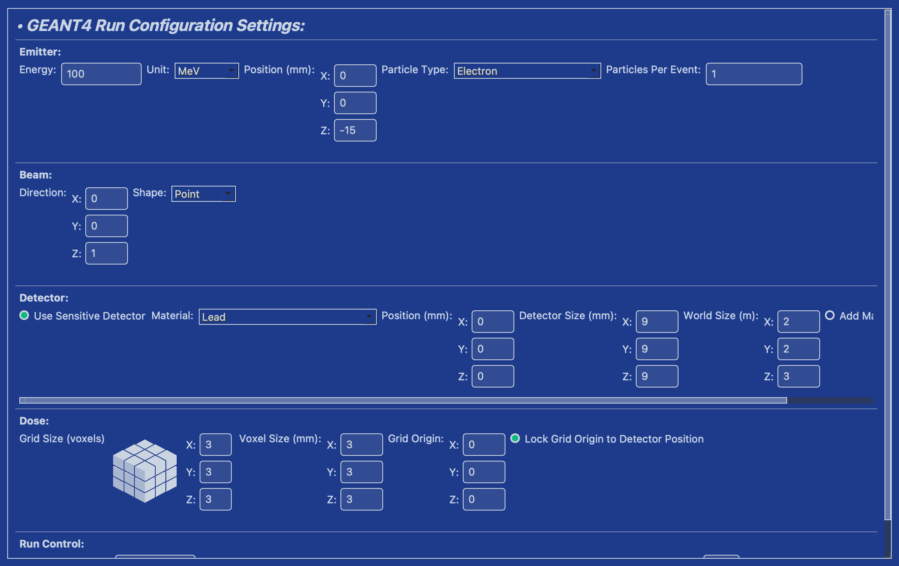Screen dimensions: 899x566
Task: Click the Detector section heading
Action: (44, 298)
